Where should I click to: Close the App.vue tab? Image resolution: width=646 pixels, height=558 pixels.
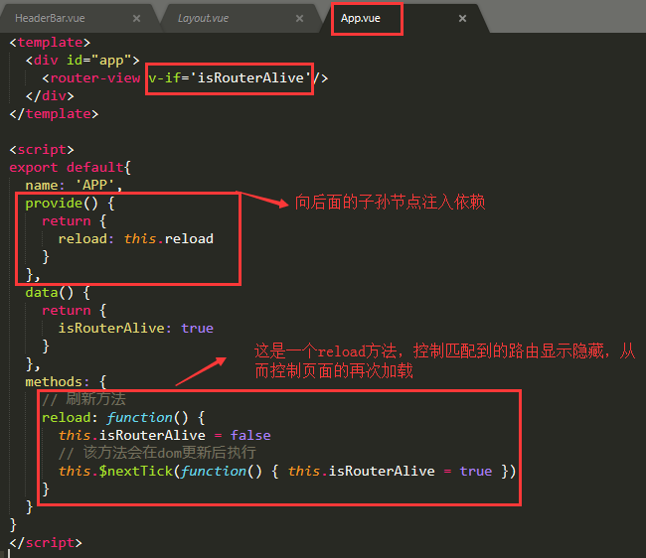462,18
